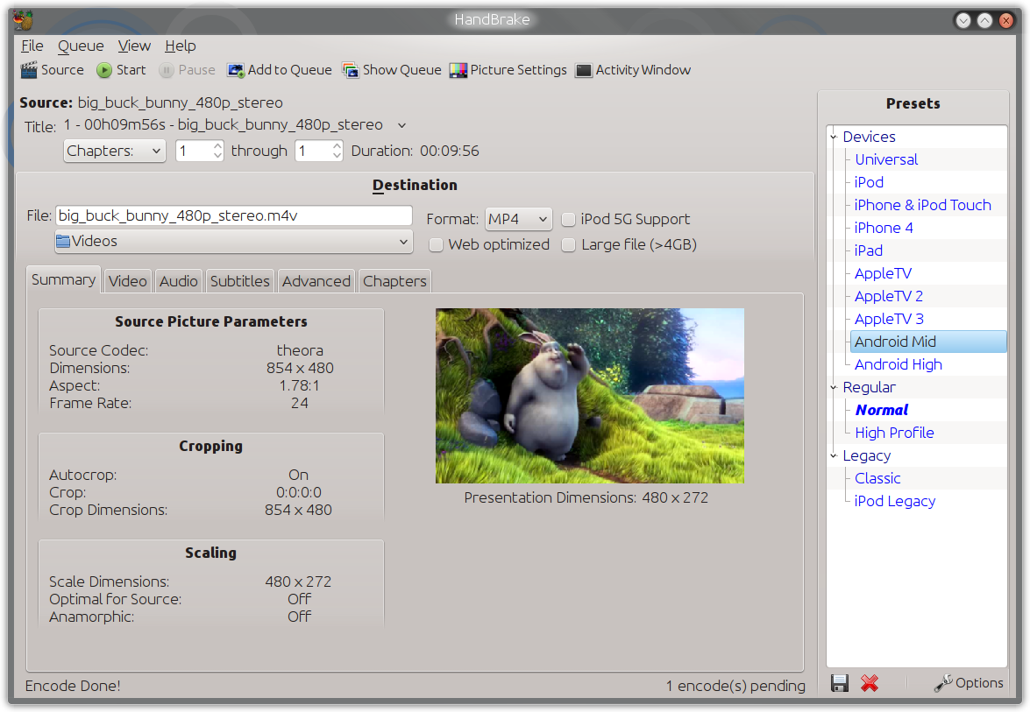
Task: Select the iPhone & iPod Touch preset
Action: click(922, 206)
